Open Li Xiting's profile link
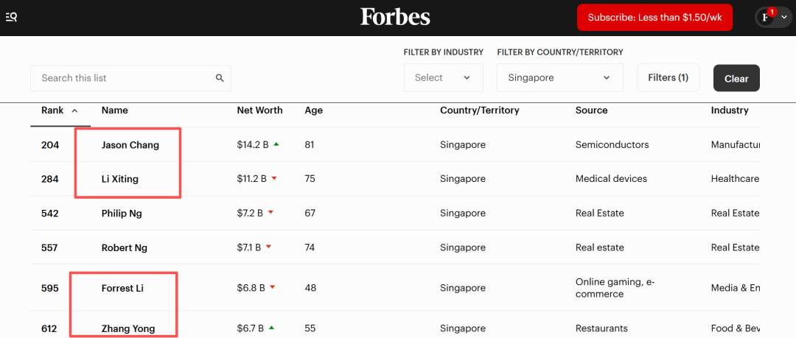This screenshot has height=338, width=796. (119, 179)
